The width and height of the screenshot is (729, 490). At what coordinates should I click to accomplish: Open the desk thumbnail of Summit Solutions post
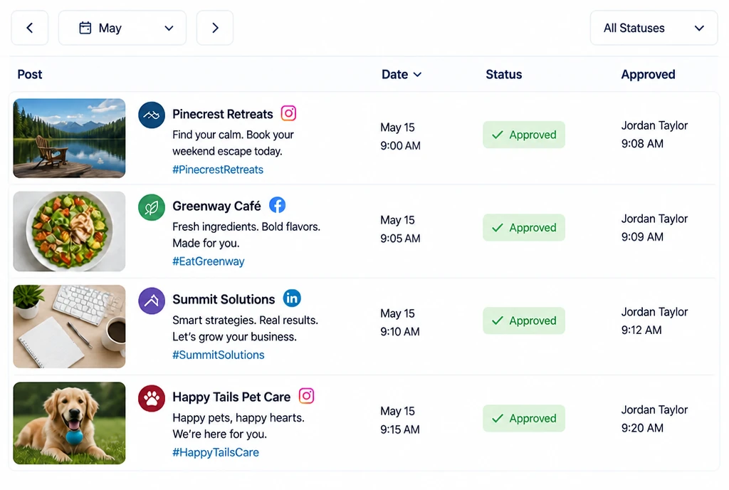[69, 326]
